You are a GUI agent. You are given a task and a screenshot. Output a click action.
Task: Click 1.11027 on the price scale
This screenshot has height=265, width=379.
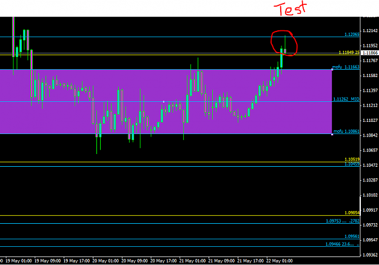point(370,121)
